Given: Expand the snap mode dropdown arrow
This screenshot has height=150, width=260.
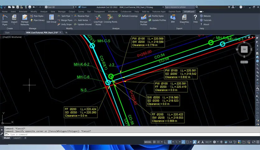Looking at the screenshot, I should [162, 142].
